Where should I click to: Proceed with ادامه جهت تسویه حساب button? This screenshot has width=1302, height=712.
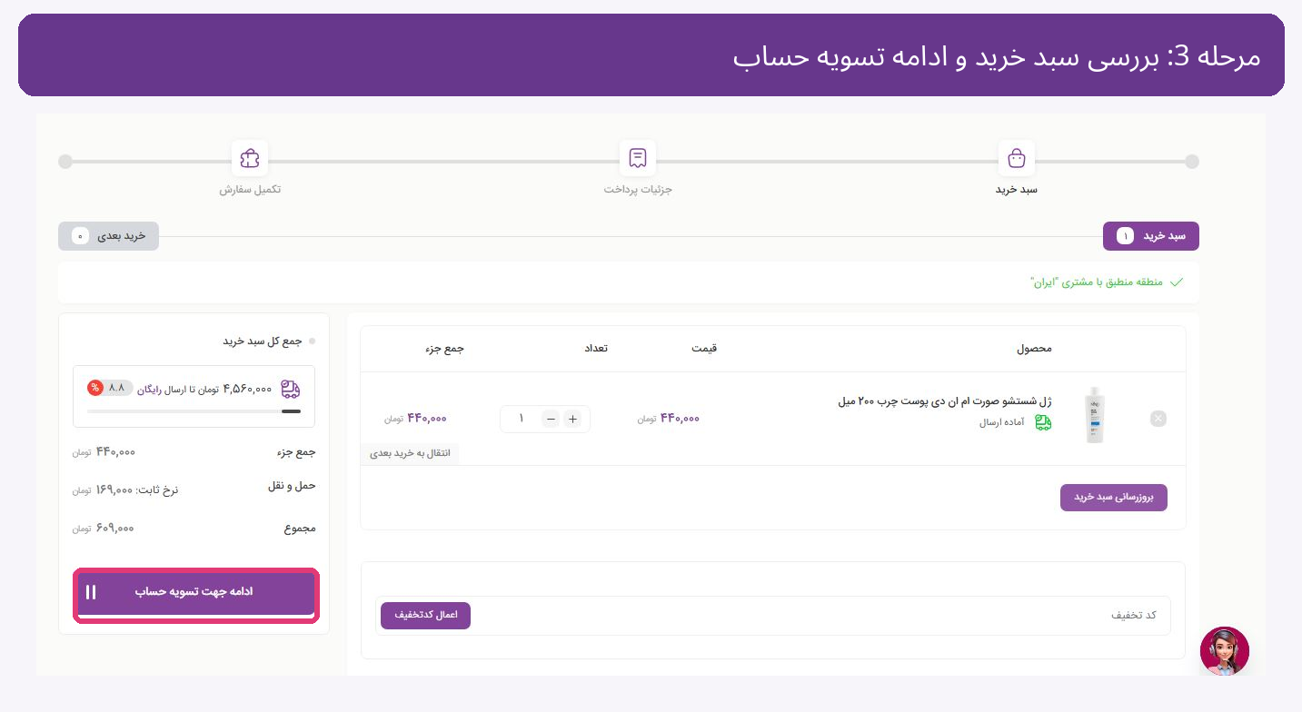(195, 592)
